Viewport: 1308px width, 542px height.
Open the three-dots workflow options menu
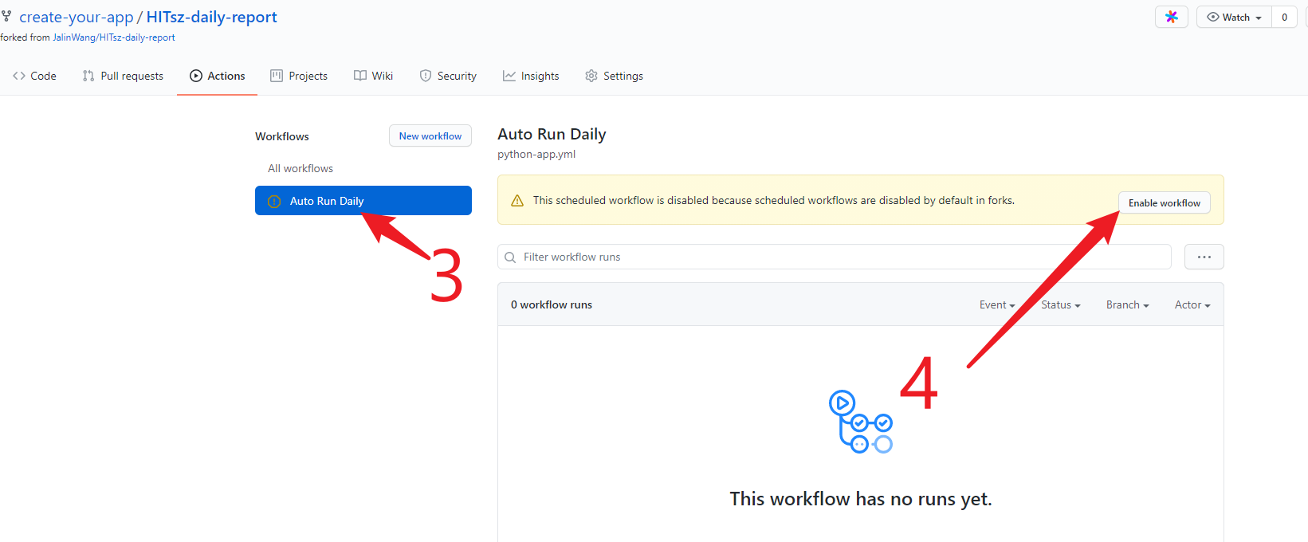pos(1204,257)
